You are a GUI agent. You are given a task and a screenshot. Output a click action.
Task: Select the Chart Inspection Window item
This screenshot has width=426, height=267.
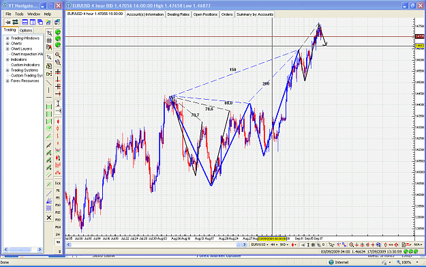[x=27, y=54]
